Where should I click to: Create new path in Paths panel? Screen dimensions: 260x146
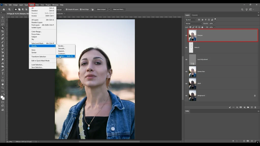click(x=252, y=141)
